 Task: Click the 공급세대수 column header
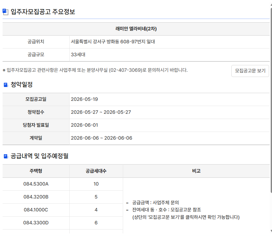tap(96, 171)
